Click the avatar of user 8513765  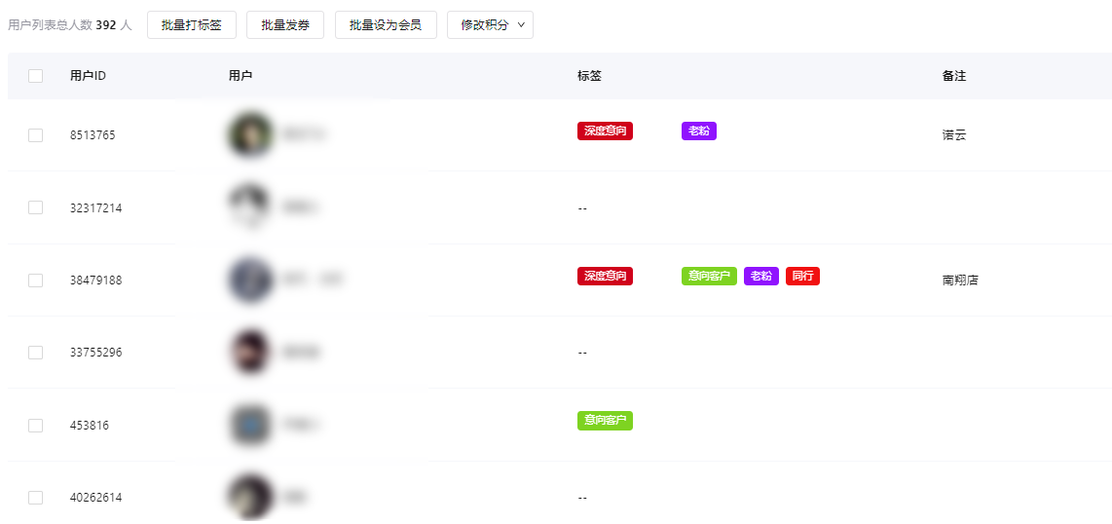250,134
